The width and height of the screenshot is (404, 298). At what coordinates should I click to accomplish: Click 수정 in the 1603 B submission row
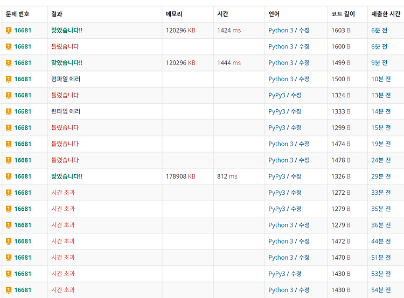tap(304, 30)
